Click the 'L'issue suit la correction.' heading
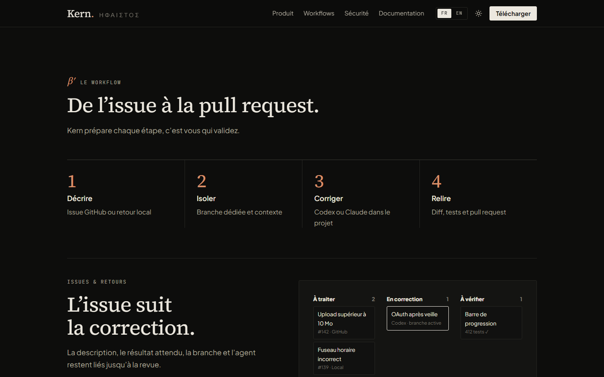The height and width of the screenshot is (377, 604). (x=131, y=316)
